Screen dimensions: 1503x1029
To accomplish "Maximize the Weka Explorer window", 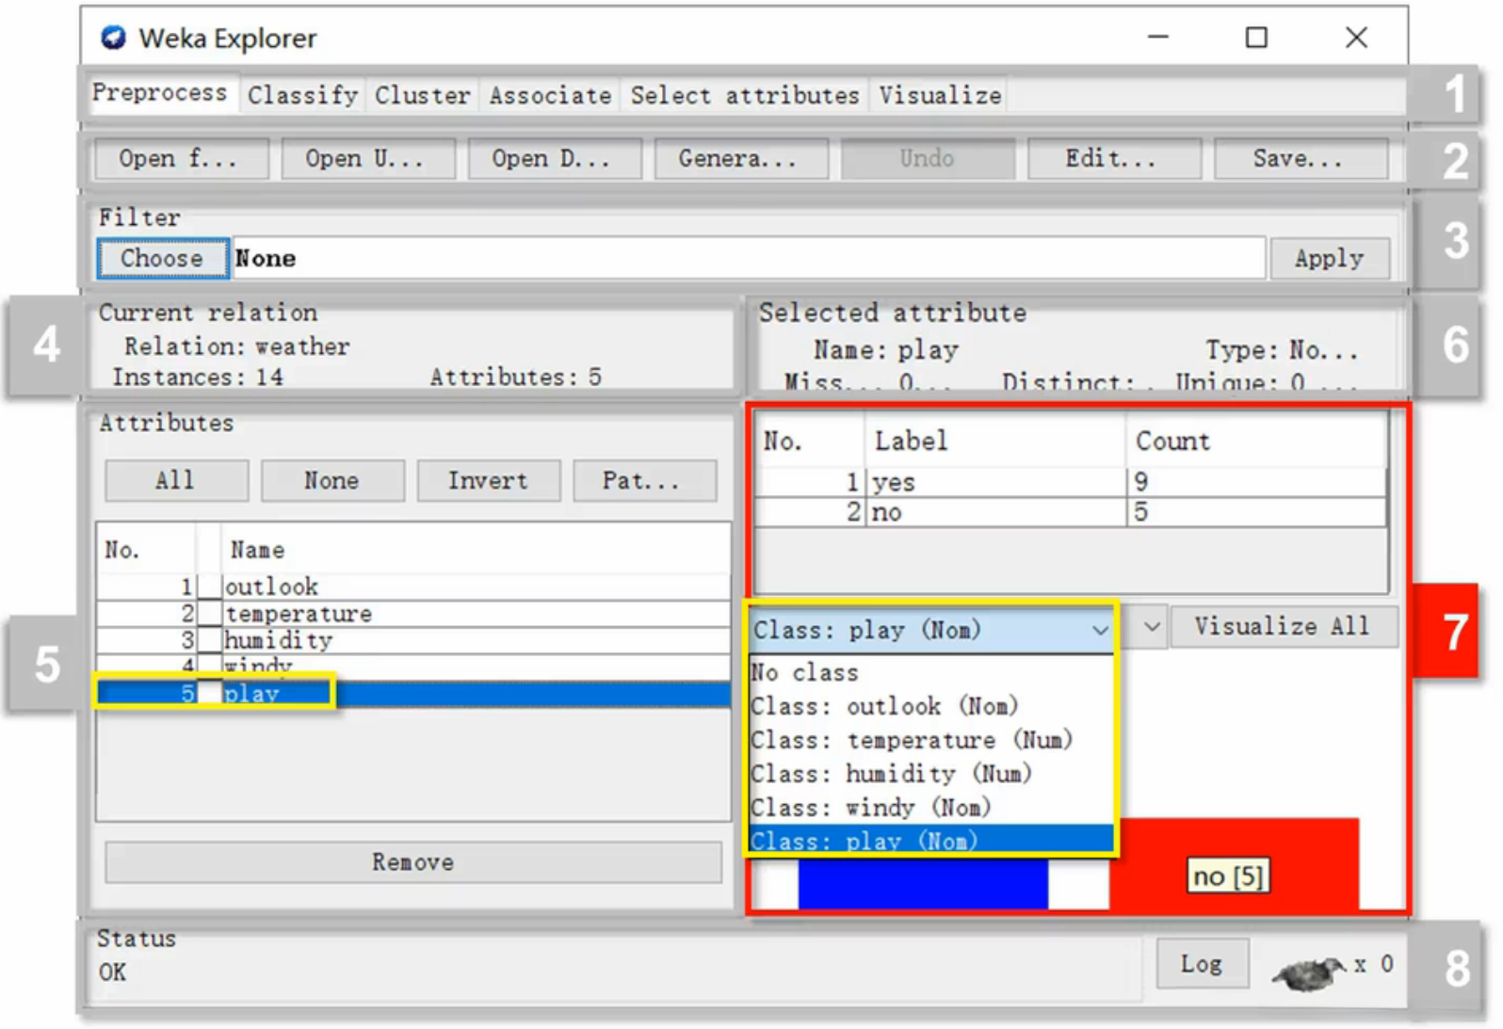I will coord(1256,38).
